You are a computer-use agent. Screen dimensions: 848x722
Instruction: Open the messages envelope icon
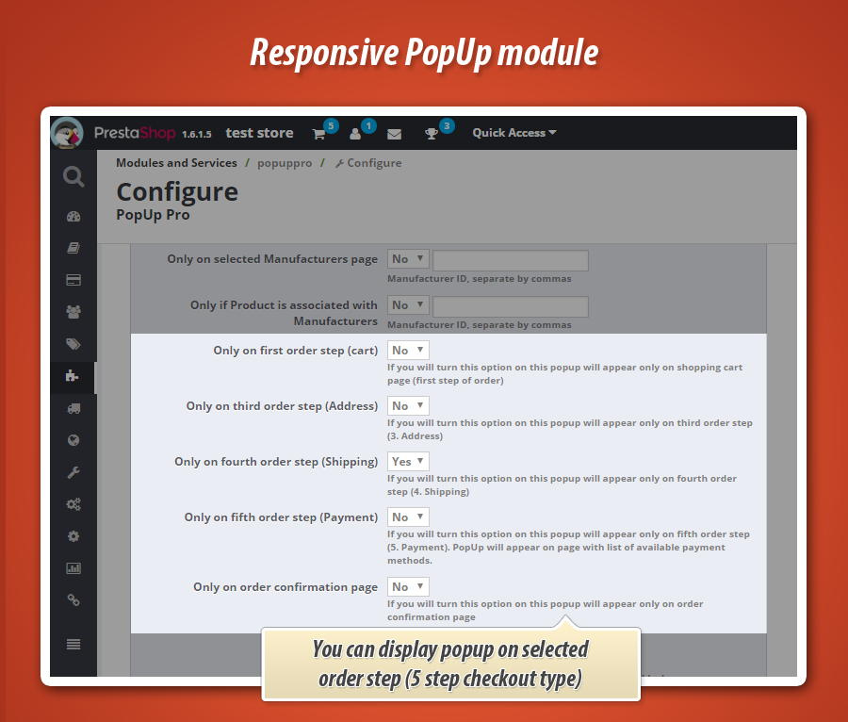pos(394,133)
